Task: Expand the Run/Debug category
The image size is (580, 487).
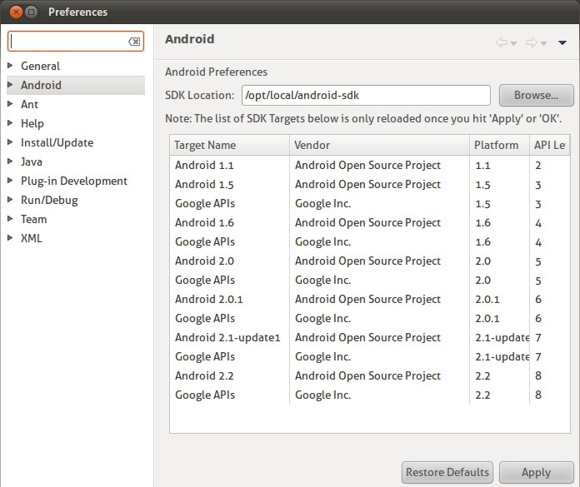Action: pyautogui.click(x=10, y=200)
